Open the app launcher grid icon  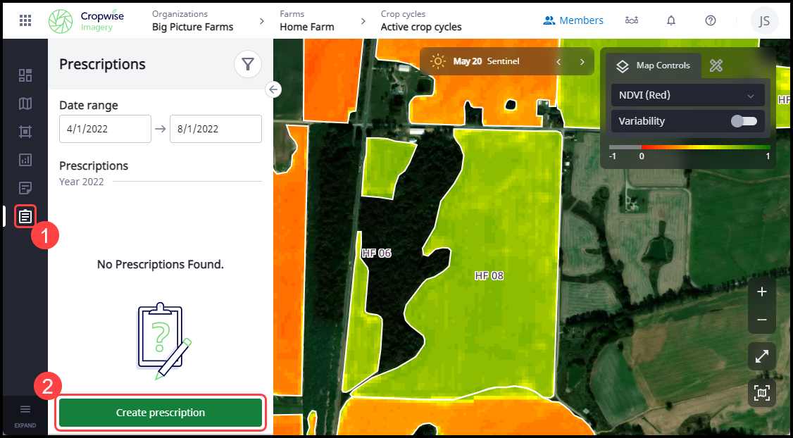coord(25,20)
